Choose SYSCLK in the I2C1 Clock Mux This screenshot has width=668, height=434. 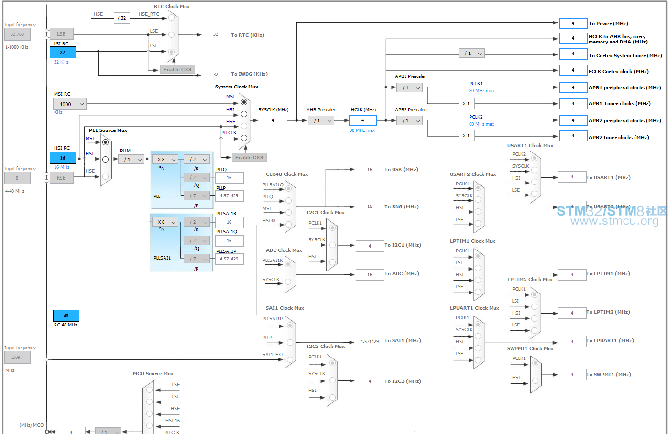[332, 245]
